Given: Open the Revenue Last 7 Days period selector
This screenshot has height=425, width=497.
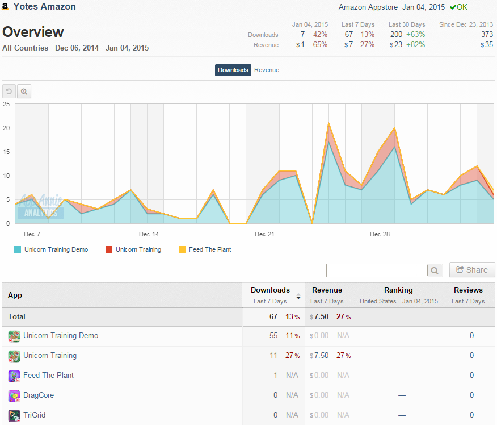Looking at the screenshot, I should (x=327, y=301).
